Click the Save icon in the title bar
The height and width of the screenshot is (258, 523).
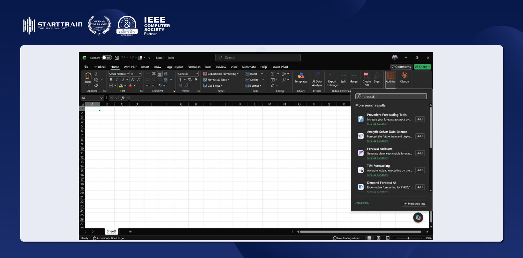point(117,58)
